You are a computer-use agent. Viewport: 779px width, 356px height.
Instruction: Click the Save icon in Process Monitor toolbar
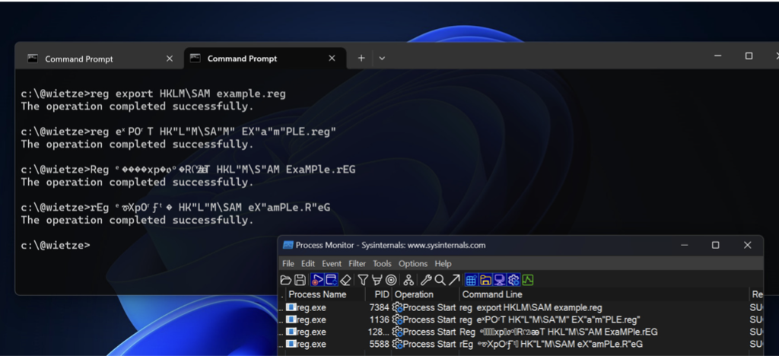(300, 280)
